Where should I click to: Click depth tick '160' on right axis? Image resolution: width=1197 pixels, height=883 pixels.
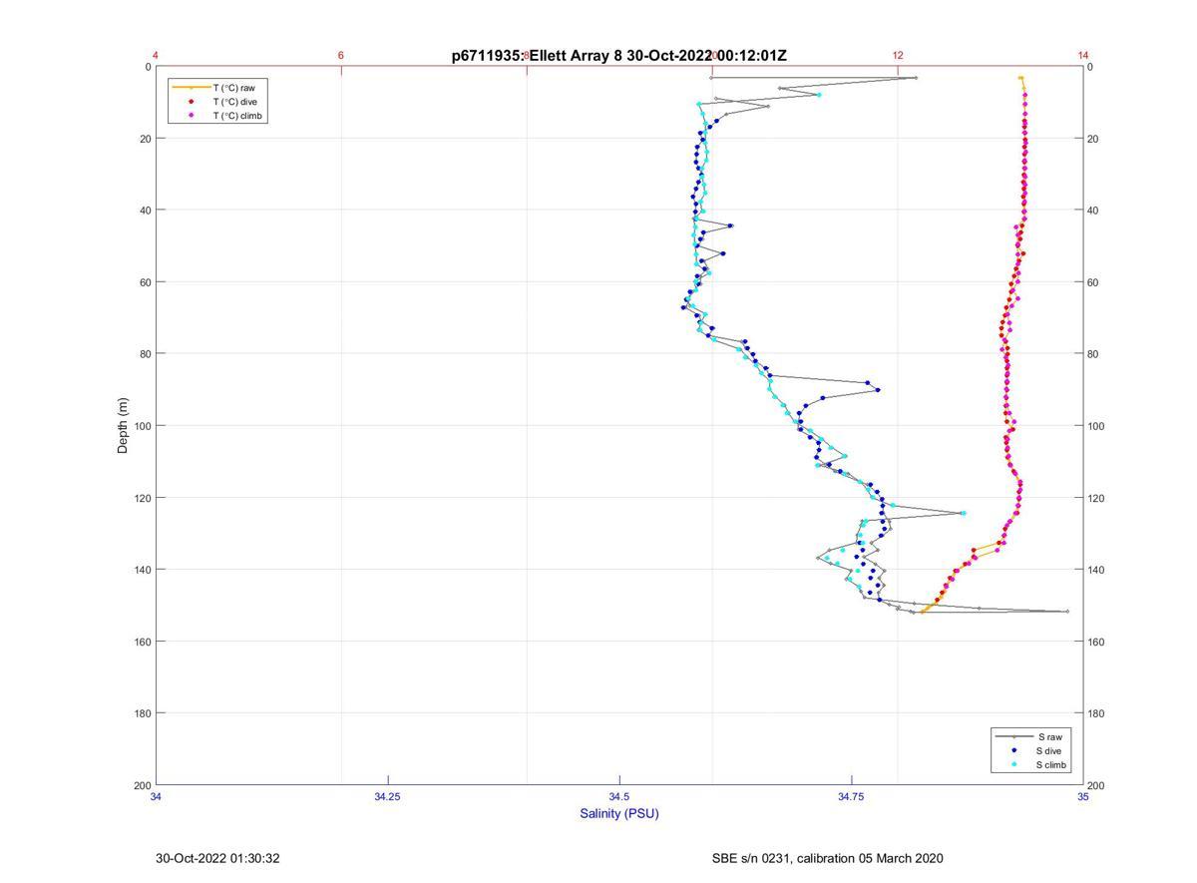[x=1097, y=642]
